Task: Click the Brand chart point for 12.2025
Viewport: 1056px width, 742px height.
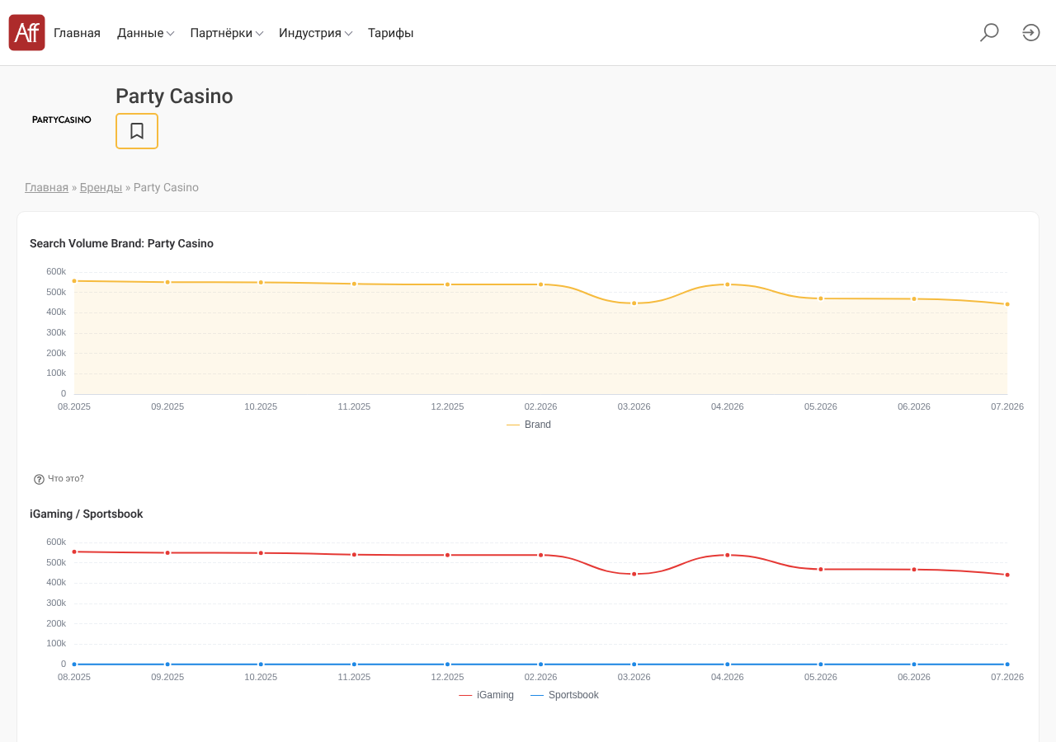Action: point(448,284)
